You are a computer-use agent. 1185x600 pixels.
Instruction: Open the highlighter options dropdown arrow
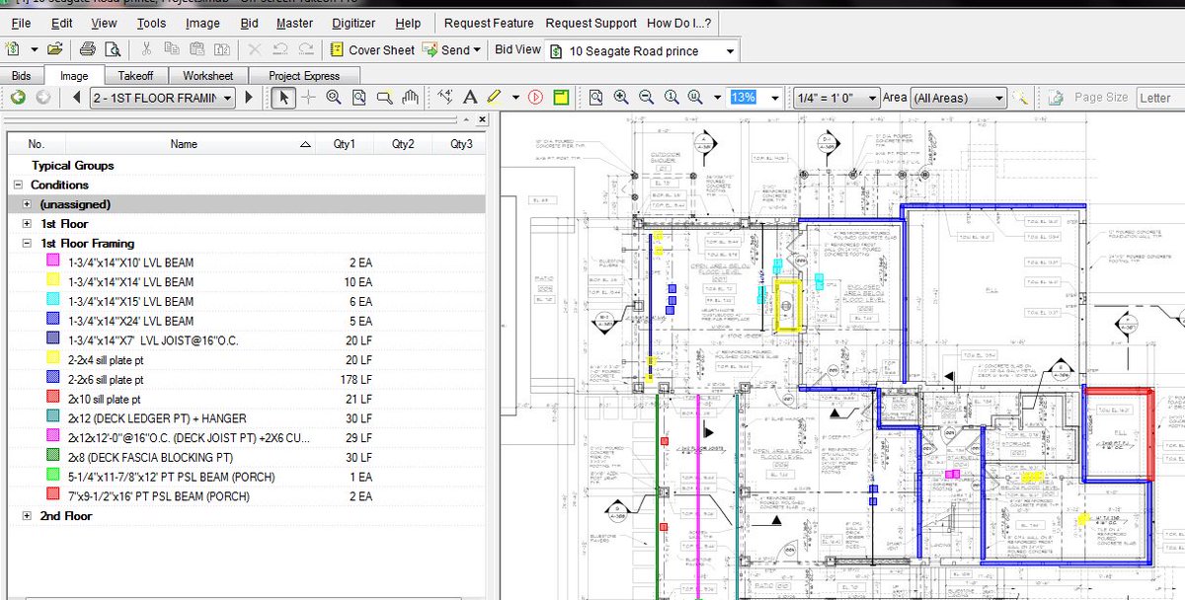click(513, 98)
